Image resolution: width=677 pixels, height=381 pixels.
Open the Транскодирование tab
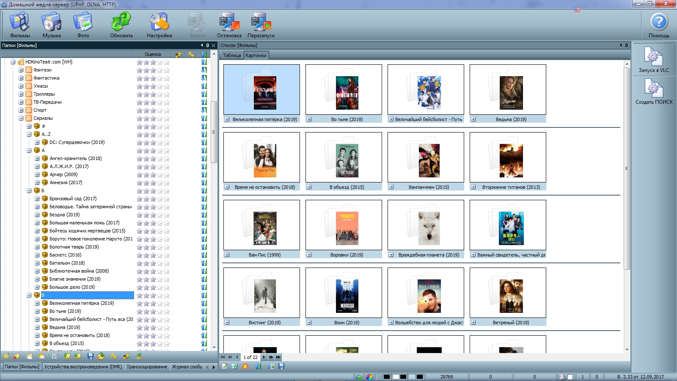pyautogui.click(x=146, y=367)
